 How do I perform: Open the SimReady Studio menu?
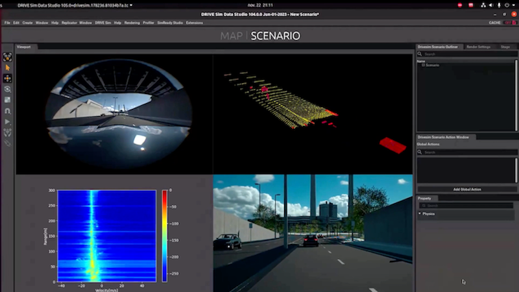[170, 23]
